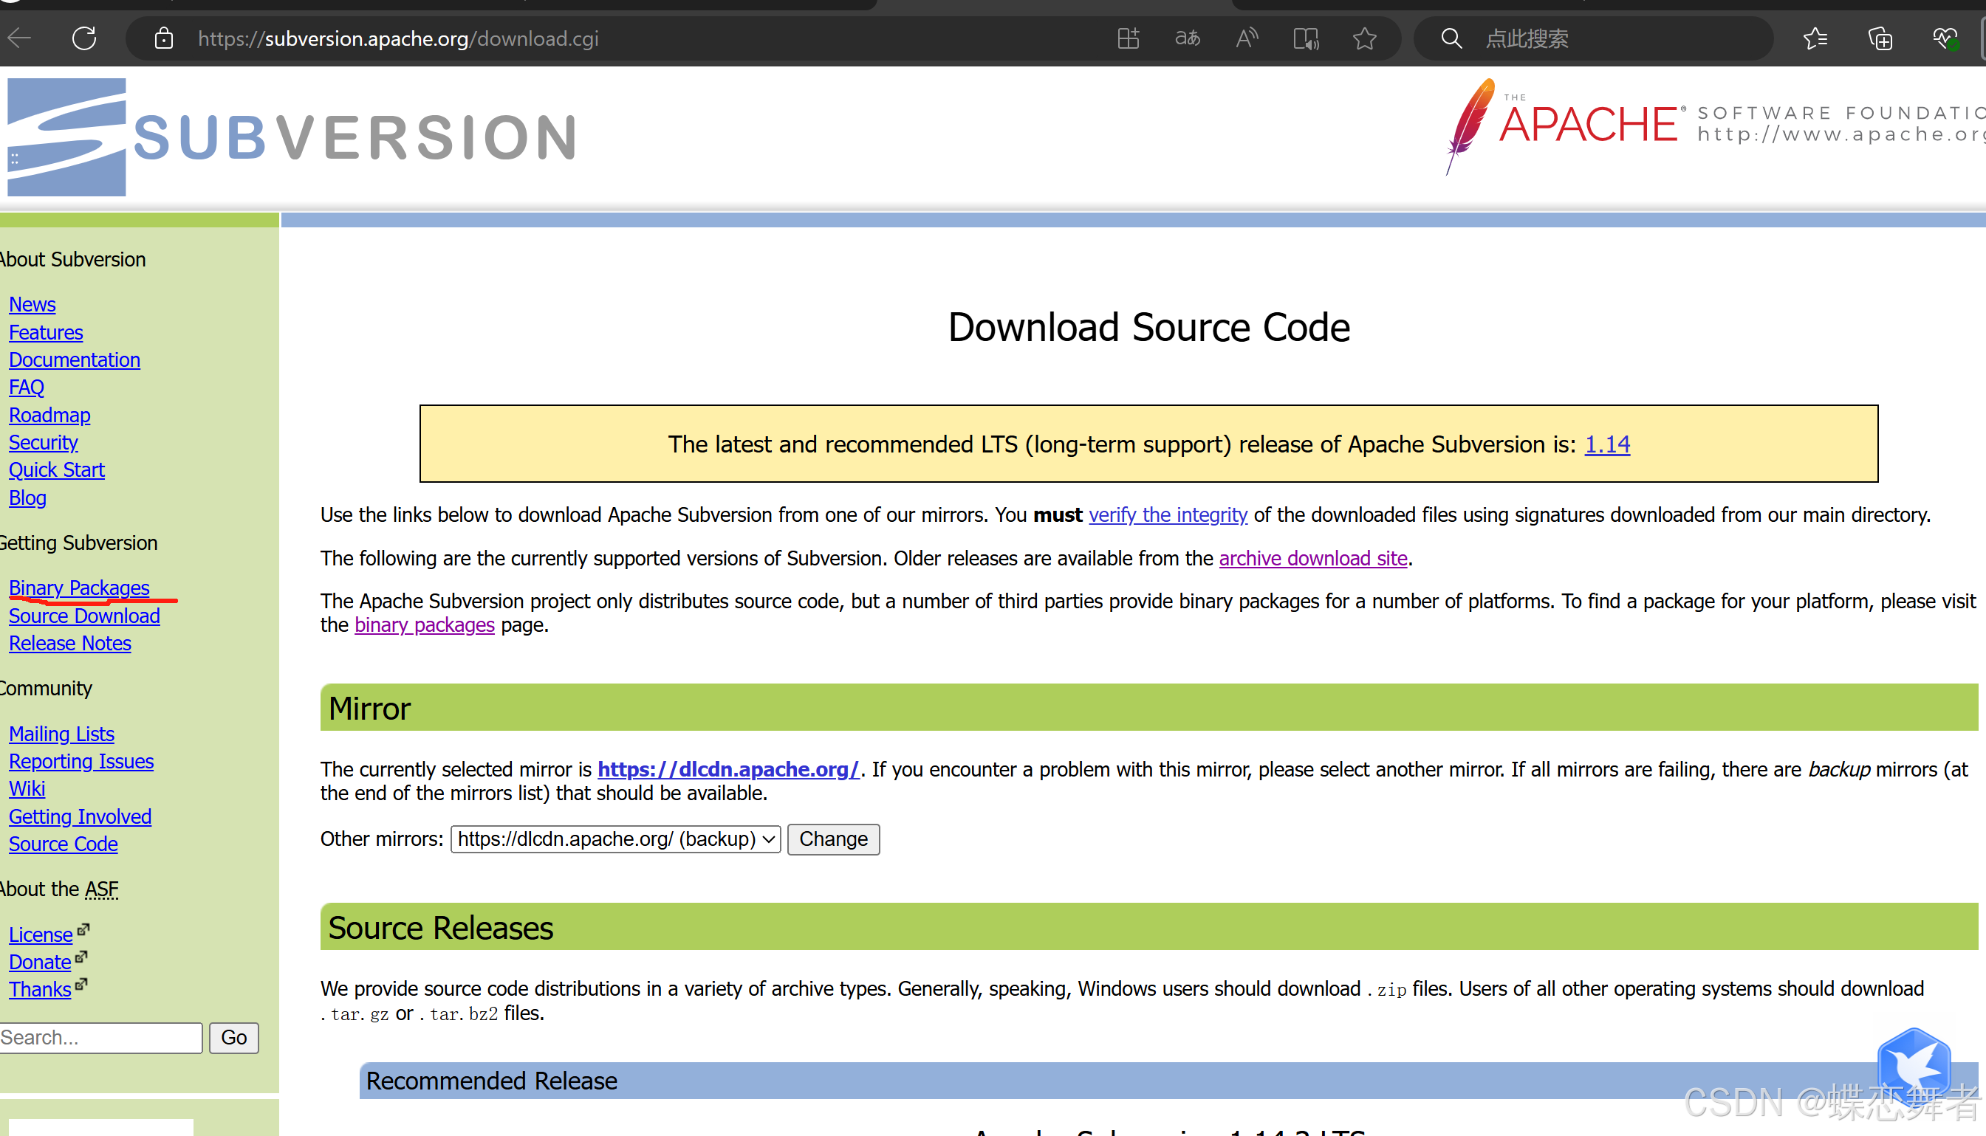Click the blue bird floating icon
Image resolution: width=1986 pixels, height=1136 pixels.
1914,1065
